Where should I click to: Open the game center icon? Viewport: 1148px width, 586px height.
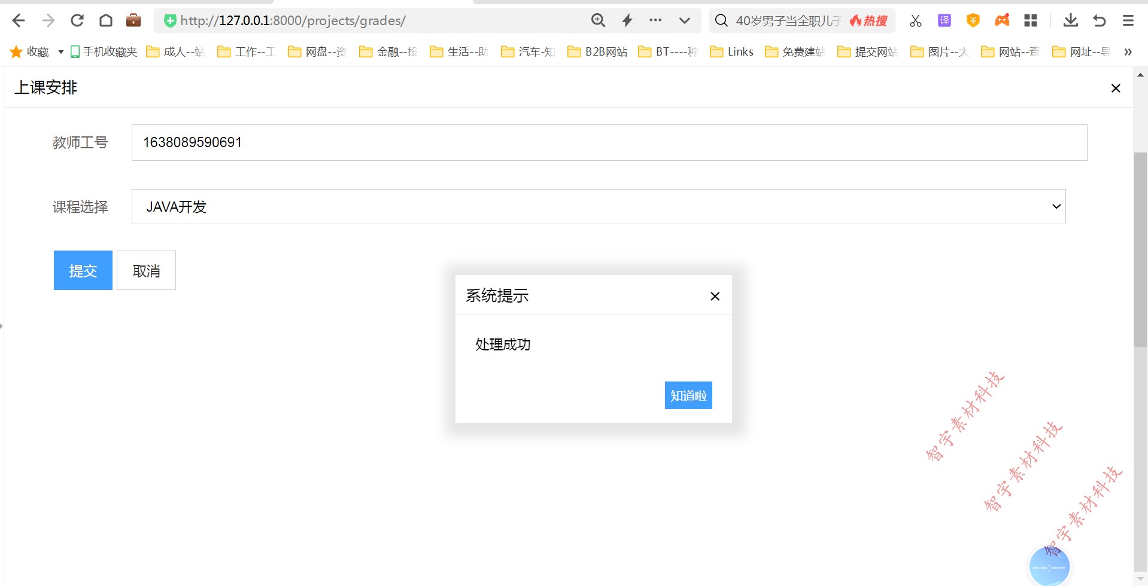(x=1002, y=20)
